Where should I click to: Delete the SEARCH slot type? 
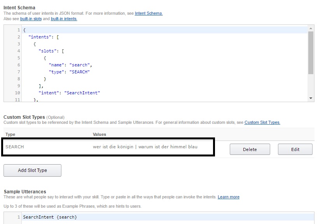coord(250,149)
